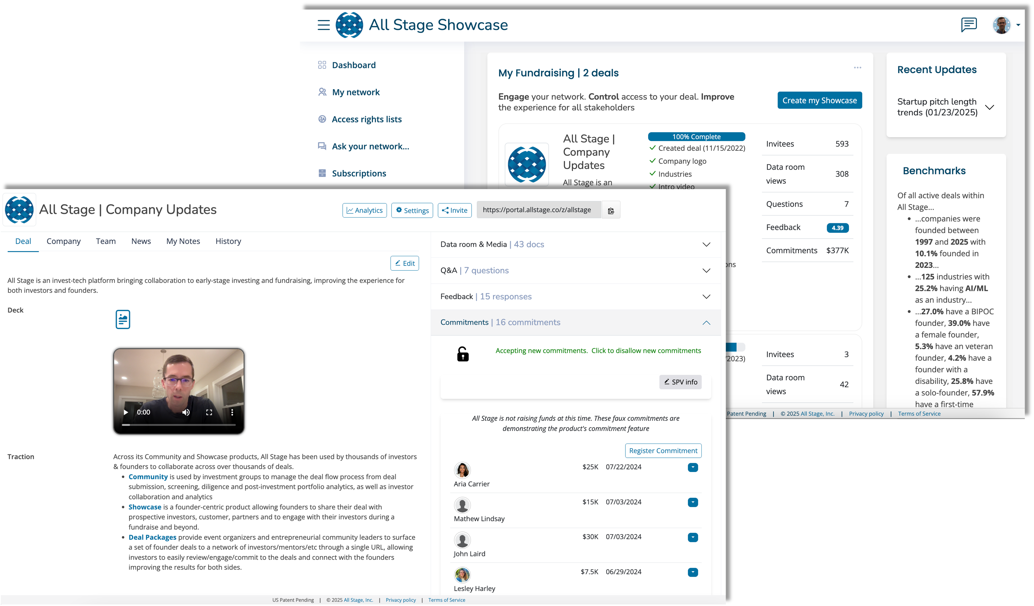Open dropdown for John Laird commitment
This screenshot has height=606, width=1034.
pos(693,537)
